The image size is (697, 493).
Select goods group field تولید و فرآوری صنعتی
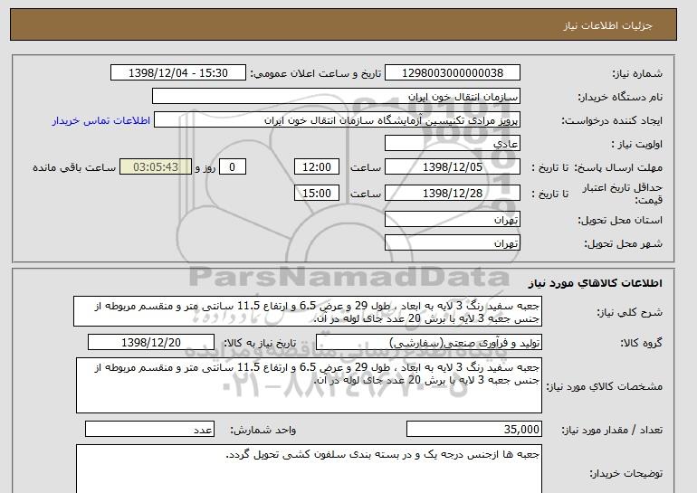click(x=428, y=343)
